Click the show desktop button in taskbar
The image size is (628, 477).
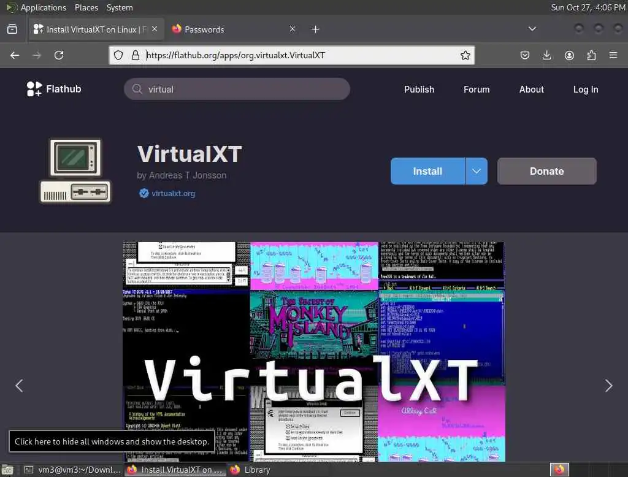(7, 470)
